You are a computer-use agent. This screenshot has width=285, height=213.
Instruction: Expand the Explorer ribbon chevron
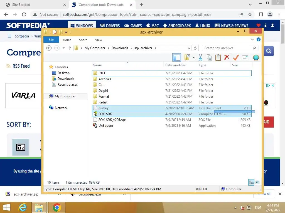click(252, 39)
